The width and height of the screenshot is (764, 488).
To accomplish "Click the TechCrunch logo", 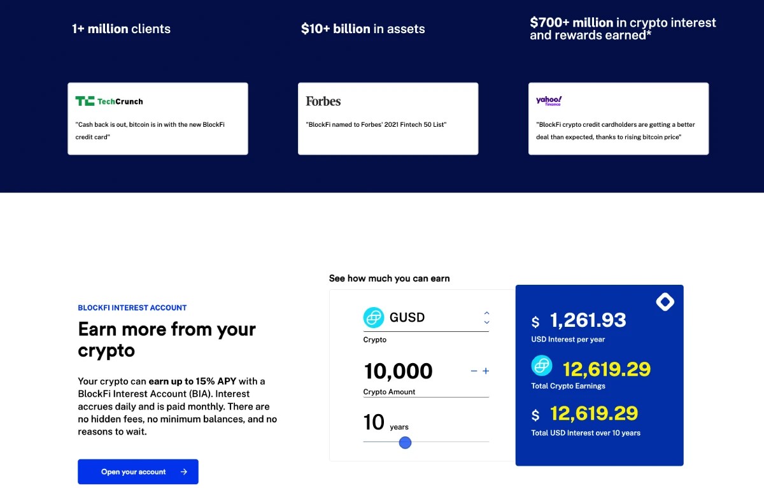I will coord(108,101).
